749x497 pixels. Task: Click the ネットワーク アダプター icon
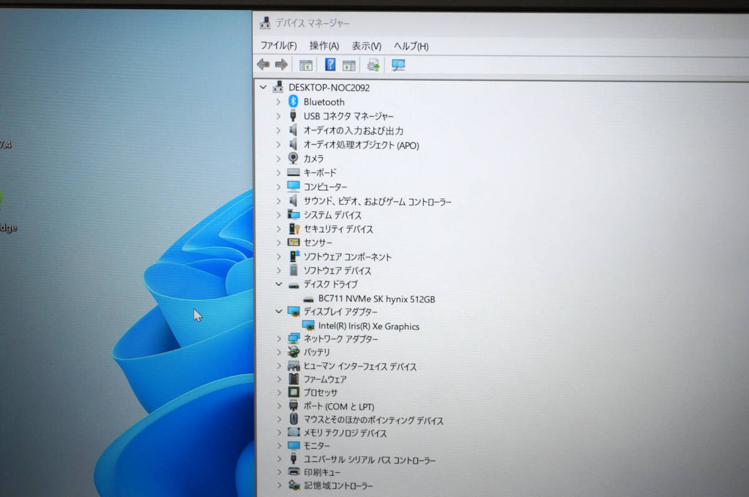294,338
